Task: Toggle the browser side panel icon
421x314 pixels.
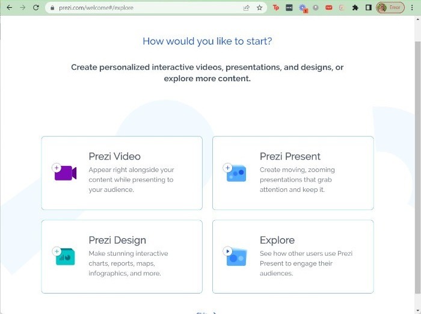Action: [x=368, y=8]
